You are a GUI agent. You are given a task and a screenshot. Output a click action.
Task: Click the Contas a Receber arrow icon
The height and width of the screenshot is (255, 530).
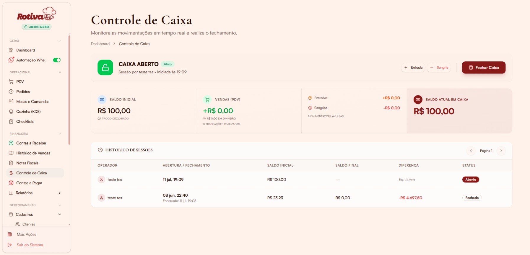point(11,143)
